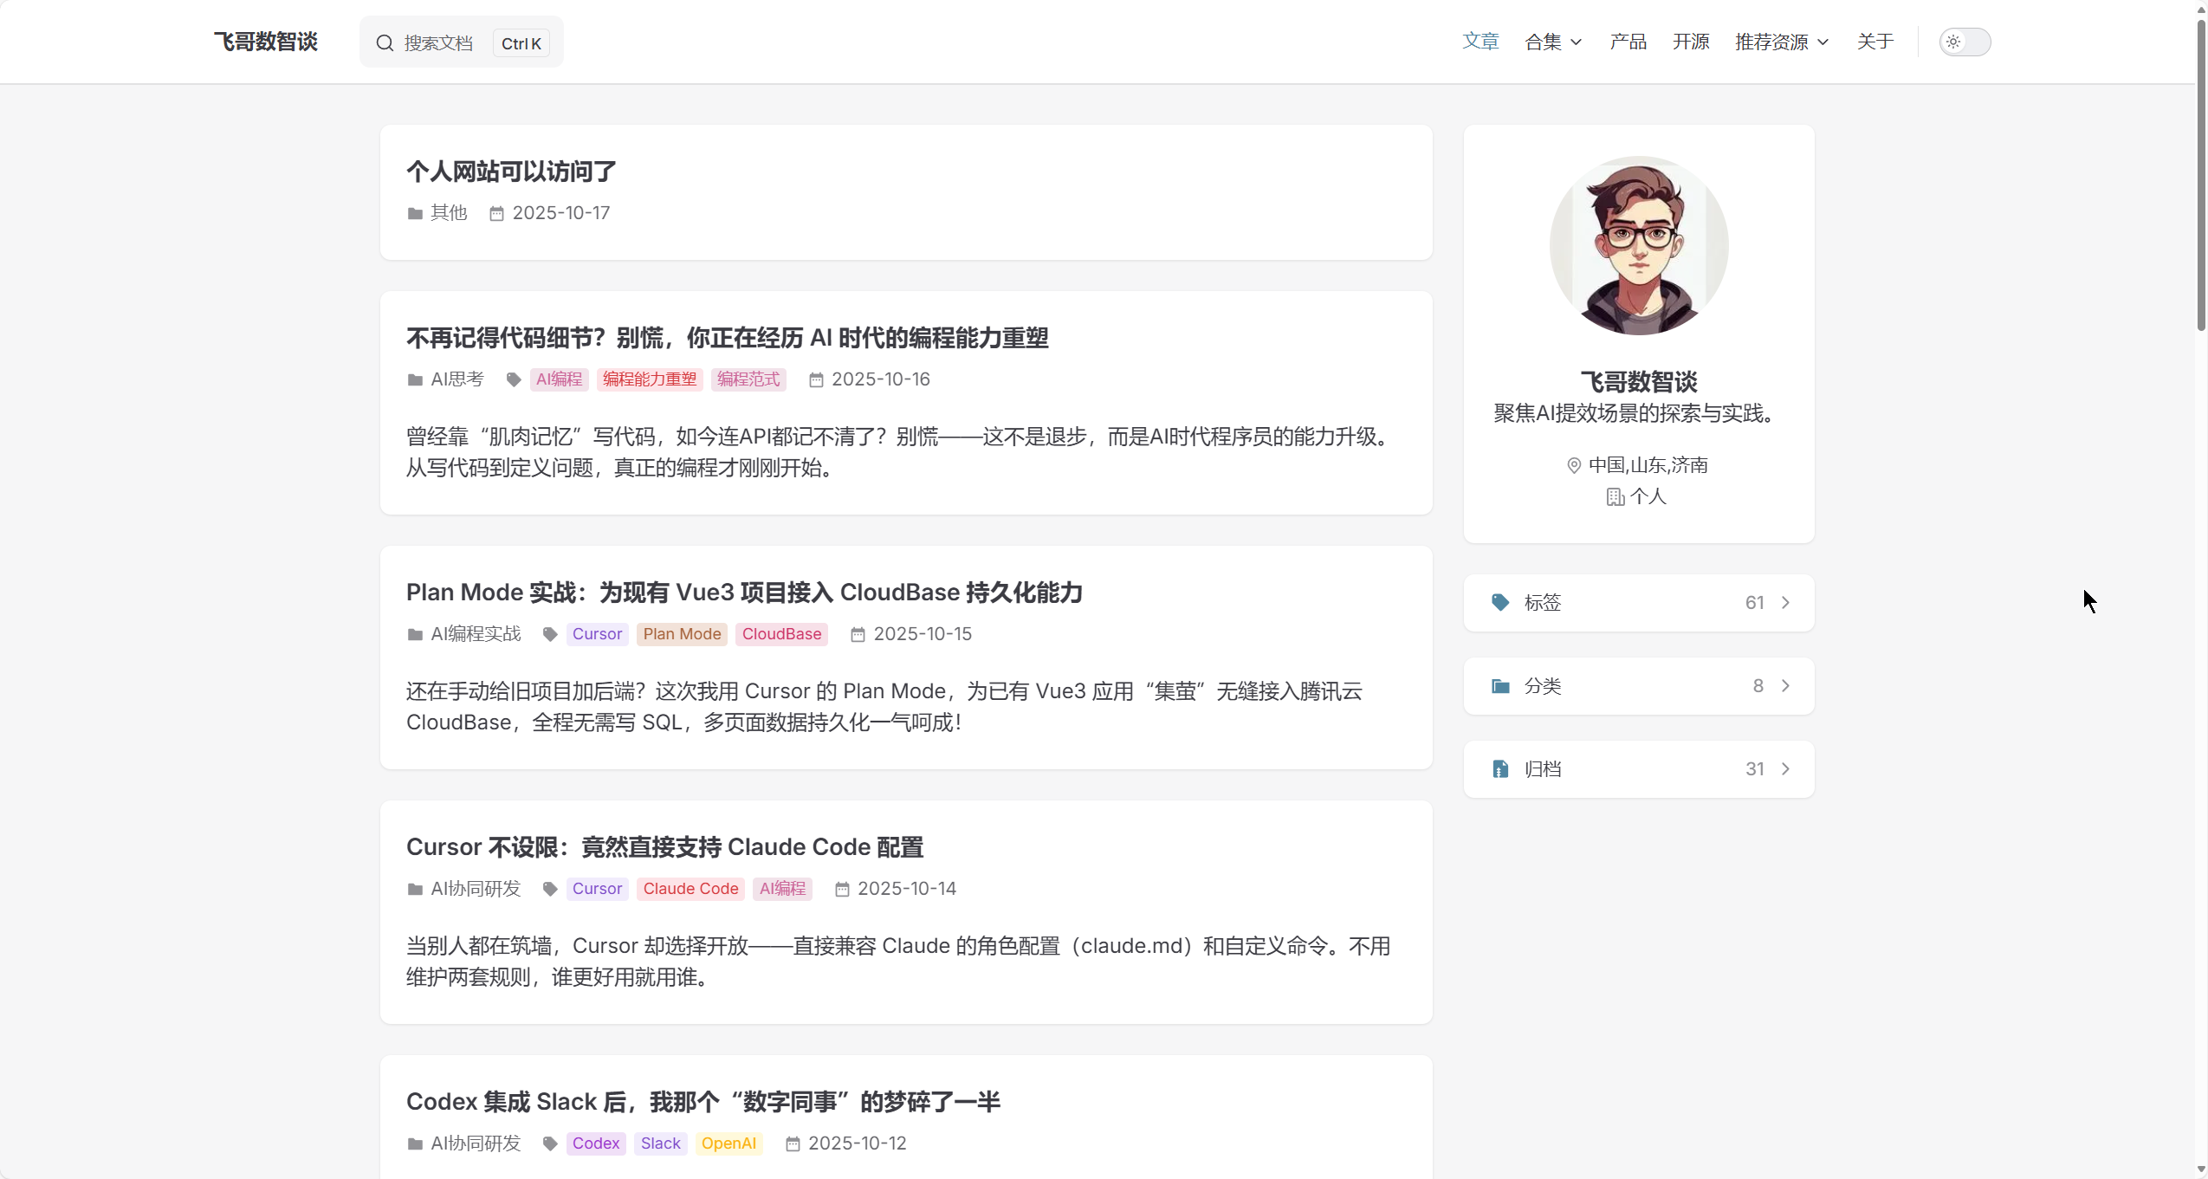Toggle the light/dark theme switch
2208x1179 pixels.
click(x=1966, y=41)
